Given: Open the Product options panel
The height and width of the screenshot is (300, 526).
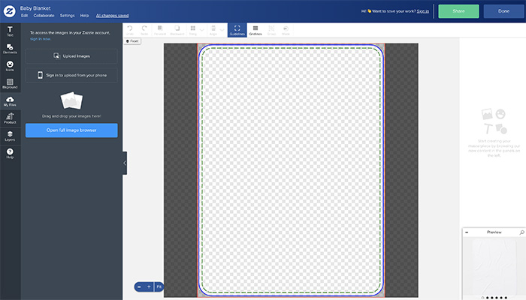Looking at the screenshot, I should click(10, 118).
